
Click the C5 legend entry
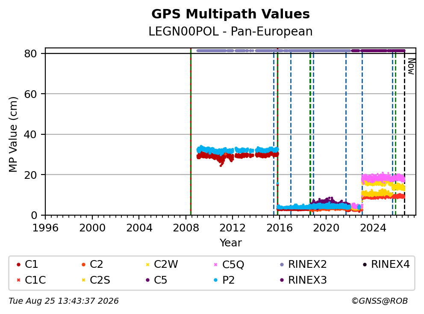pyautogui.click(x=156, y=280)
